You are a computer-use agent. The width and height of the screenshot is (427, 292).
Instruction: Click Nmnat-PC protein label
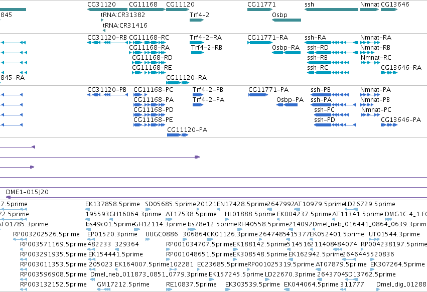[x=376, y=110]
